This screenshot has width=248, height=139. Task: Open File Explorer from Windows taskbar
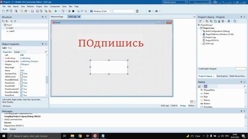click(x=72, y=136)
